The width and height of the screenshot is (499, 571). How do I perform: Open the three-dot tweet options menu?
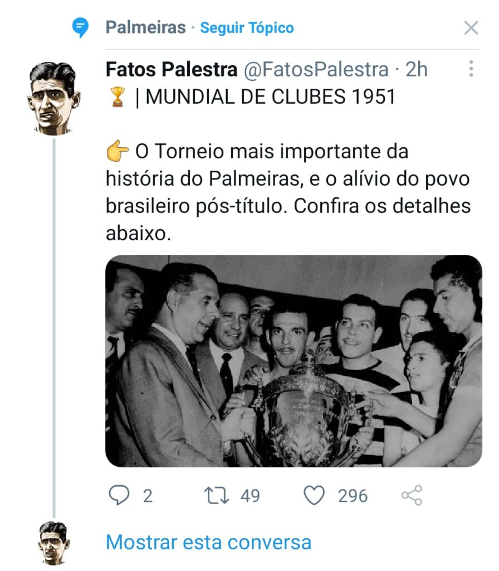click(471, 69)
